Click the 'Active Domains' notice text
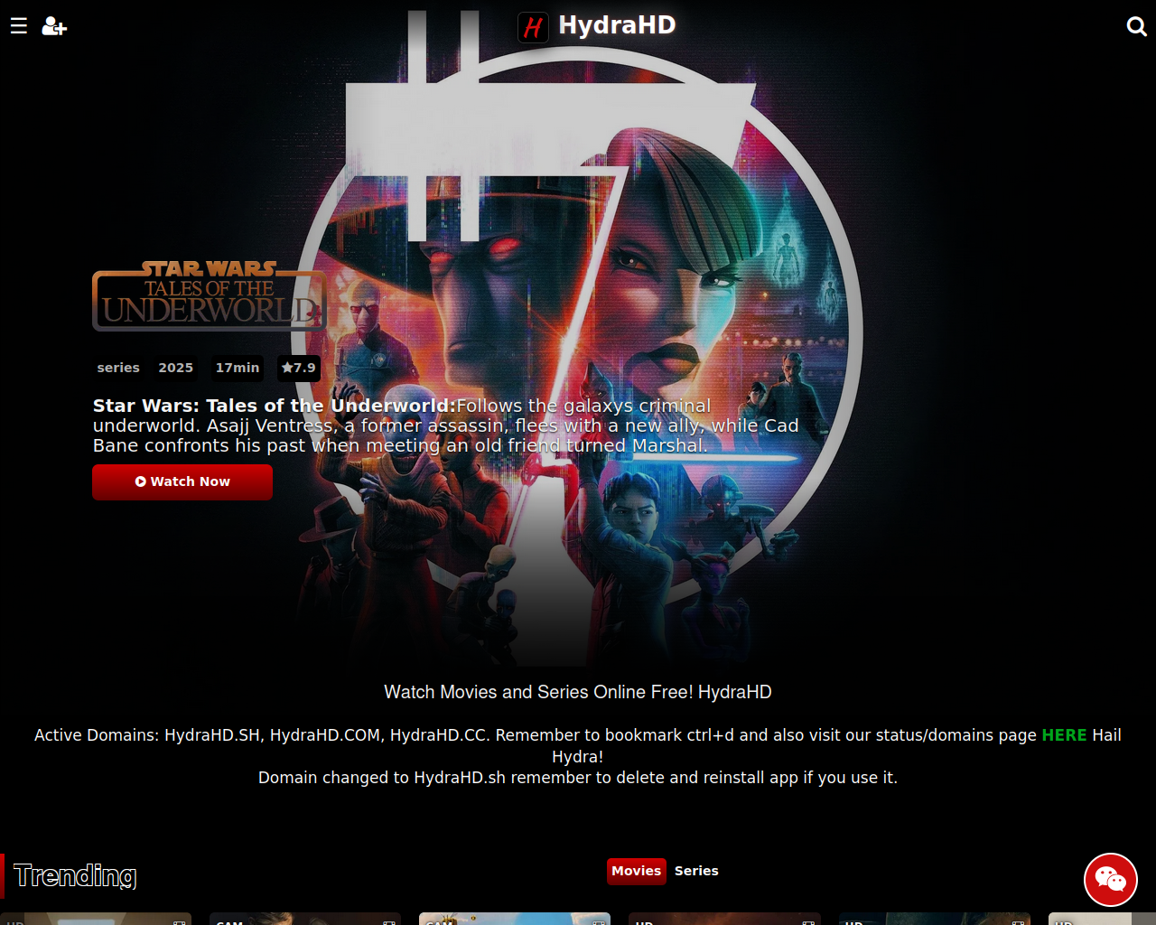Screen dimensions: 1156x925 point(578,745)
